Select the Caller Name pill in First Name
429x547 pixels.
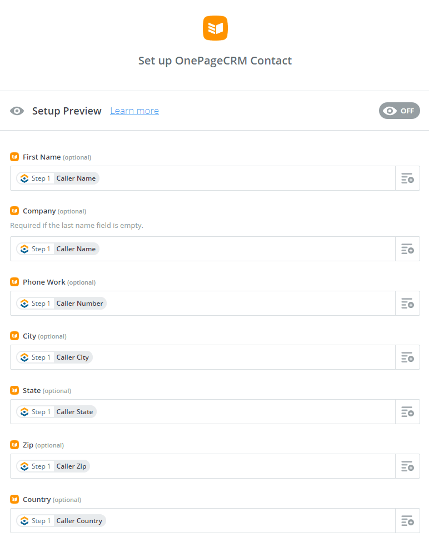click(x=58, y=178)
